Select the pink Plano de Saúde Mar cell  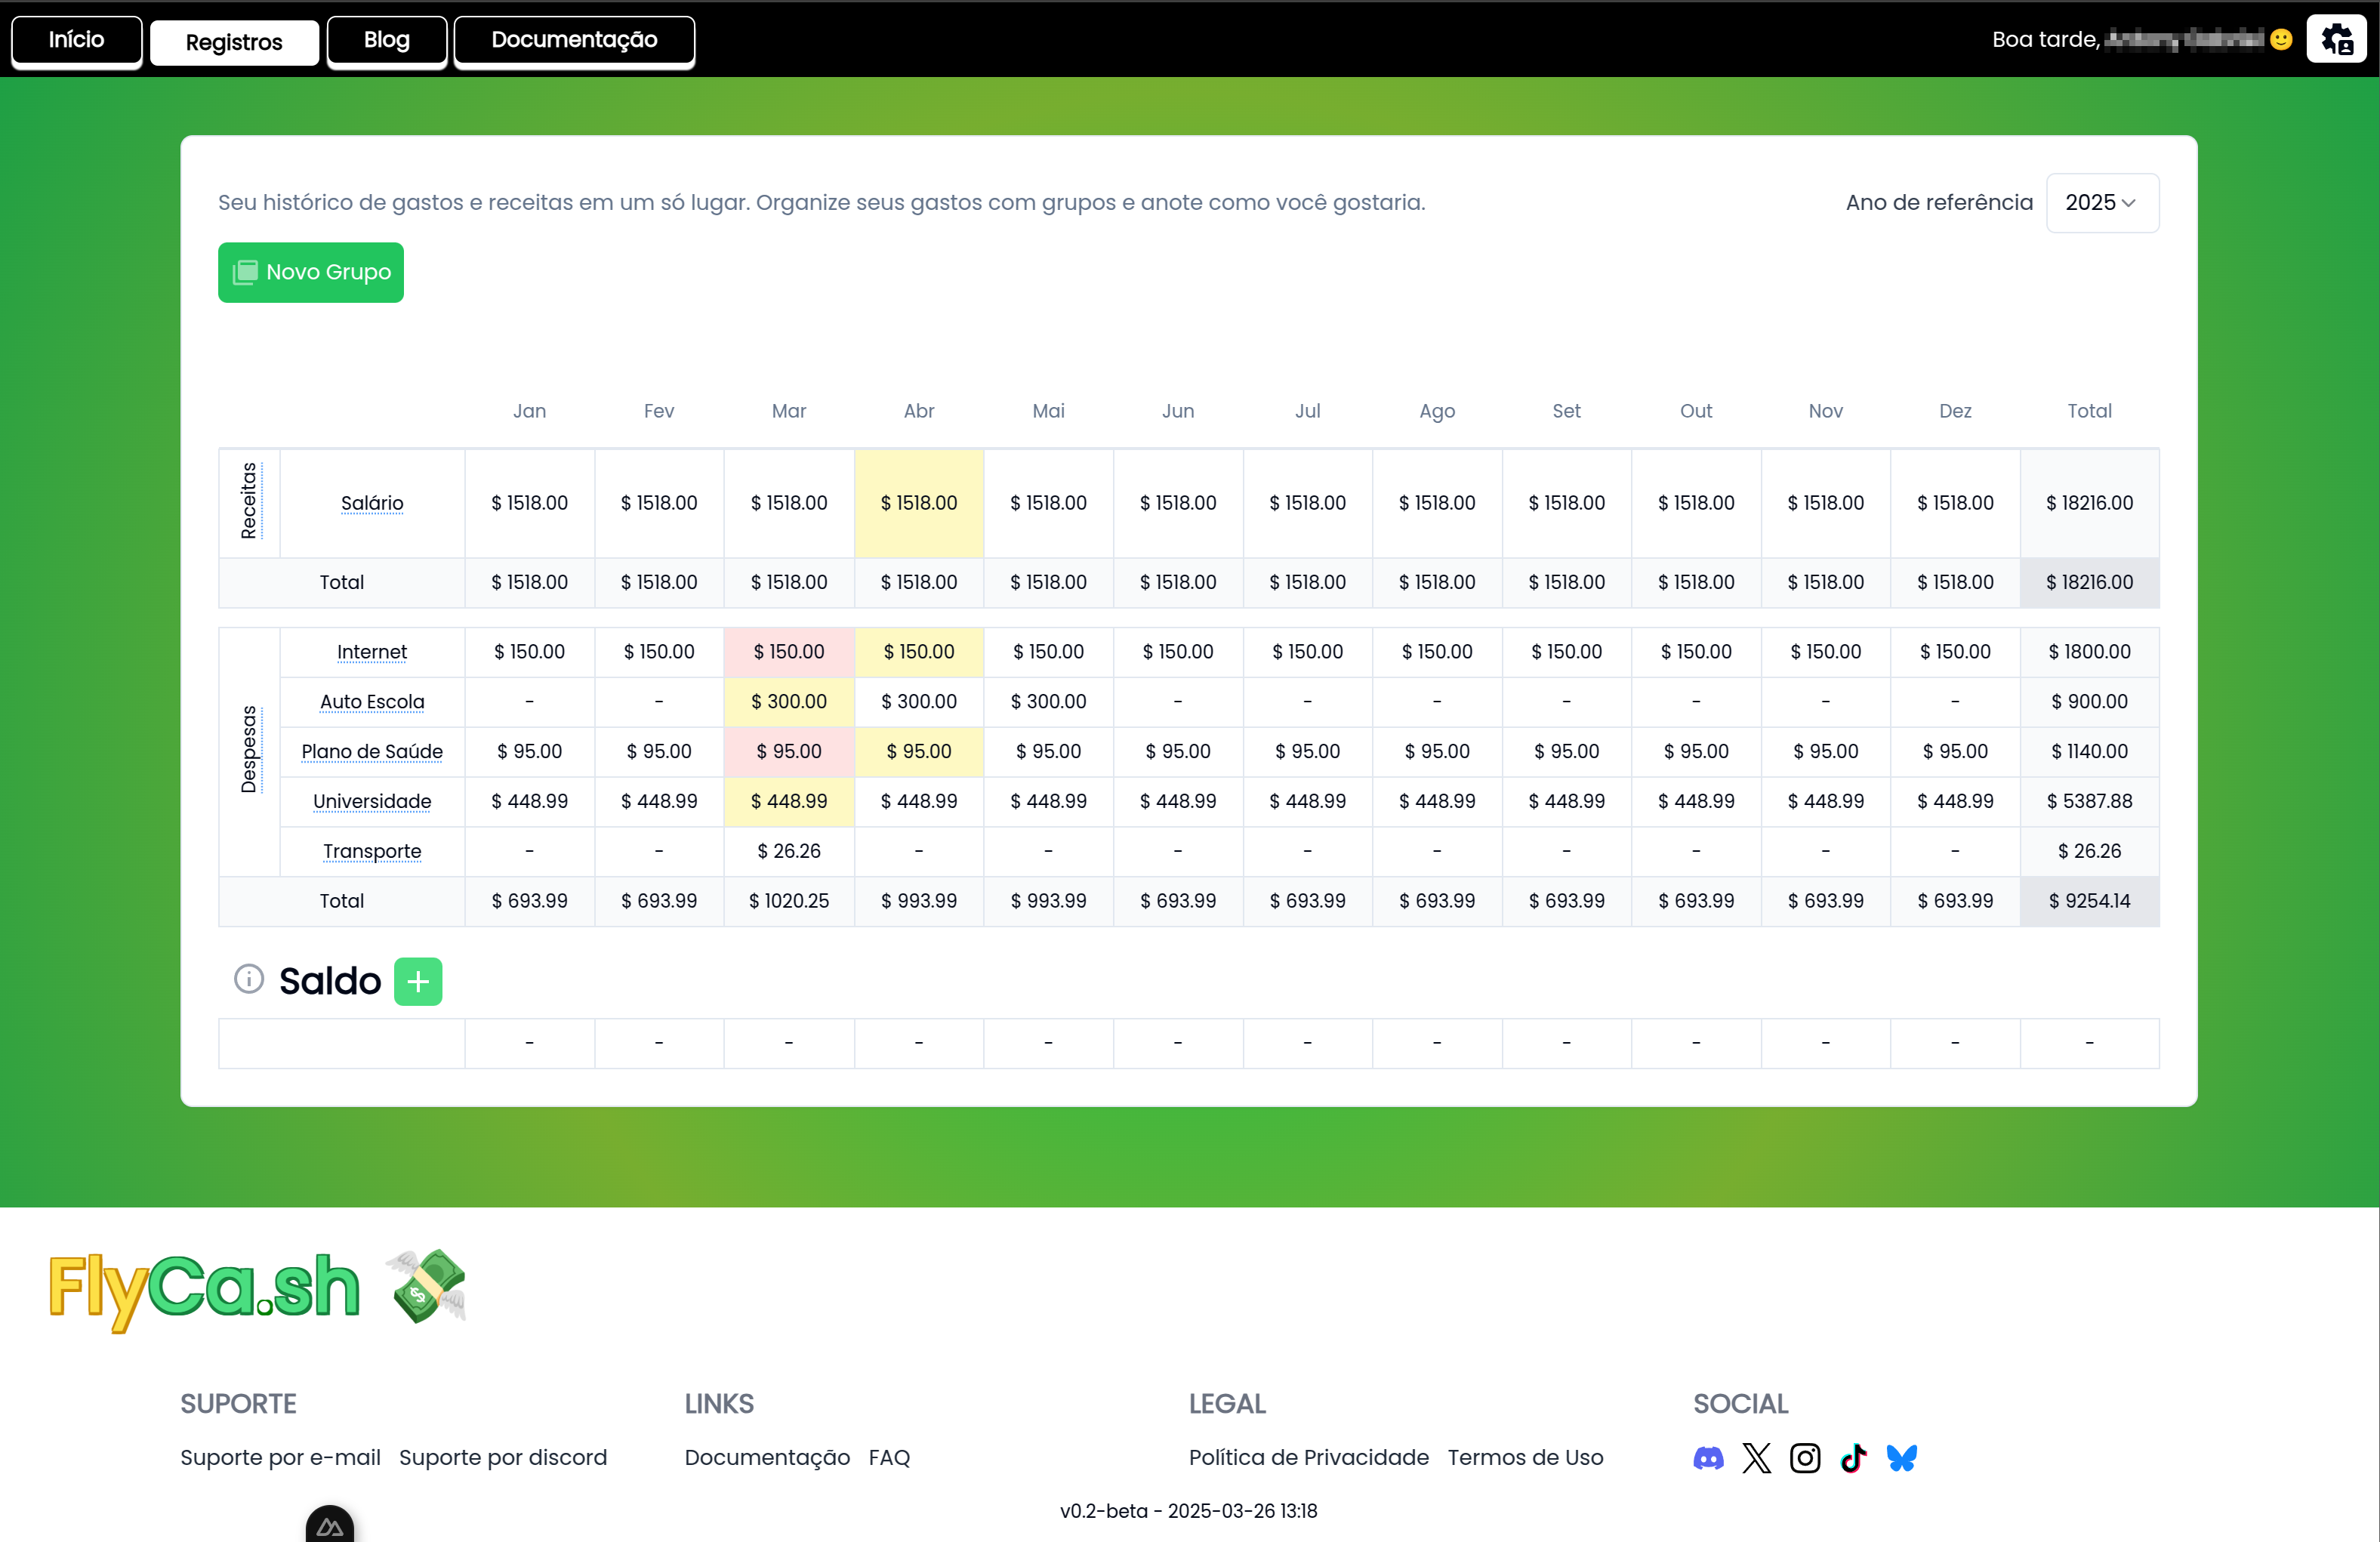pyautogui.click(x=789, y=752)
